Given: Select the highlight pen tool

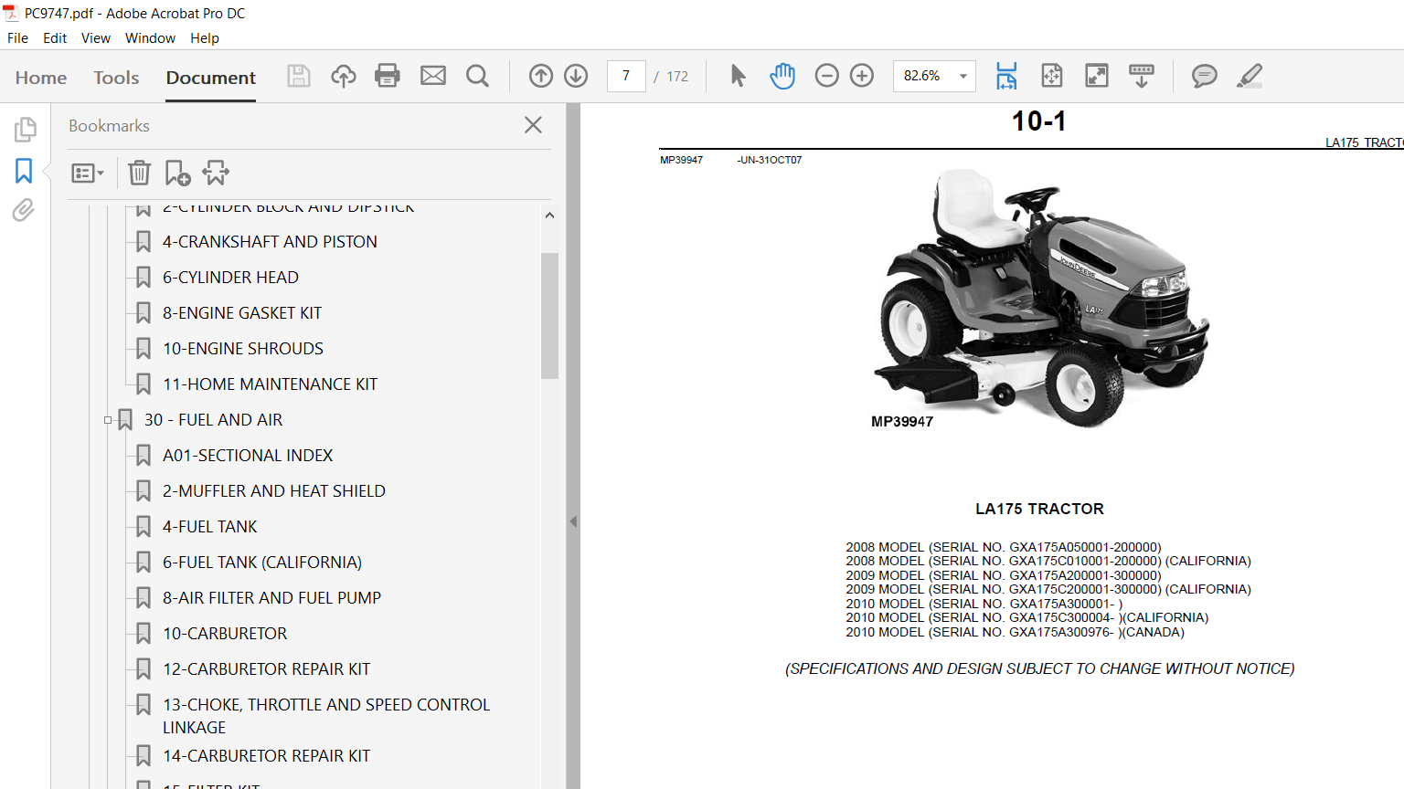Looking at the screenshot, I should tap(1250, 76).
